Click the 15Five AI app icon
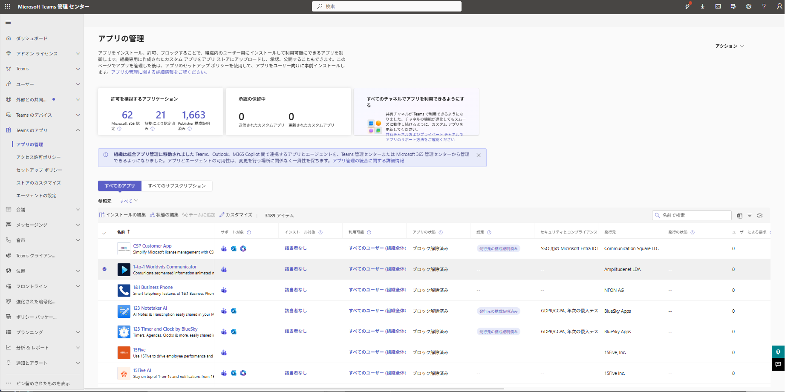The width and height of the screenshot is (785, 392). coord(124,373)
